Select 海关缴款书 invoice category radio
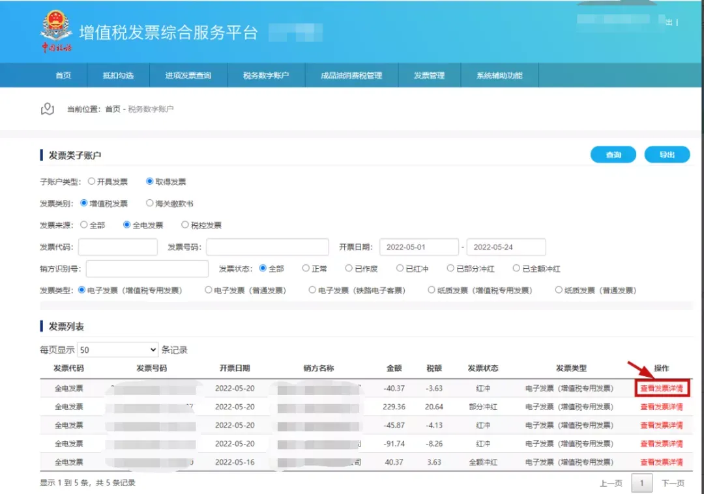Viewport: 704px width, 494px height. 150,203
